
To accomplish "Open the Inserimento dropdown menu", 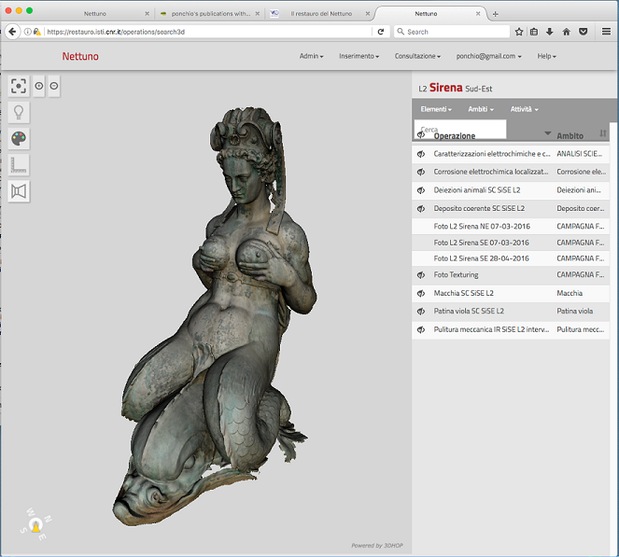I will (359, 56).
